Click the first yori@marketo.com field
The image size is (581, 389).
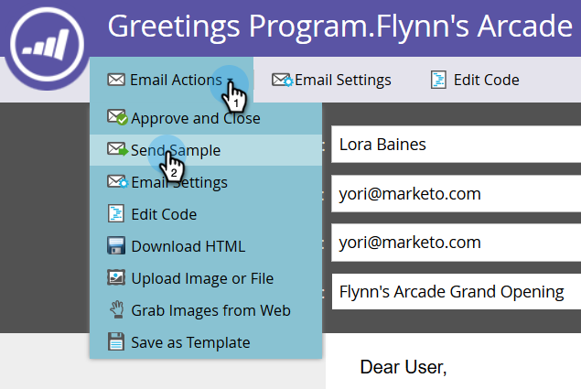click(457, 193)
